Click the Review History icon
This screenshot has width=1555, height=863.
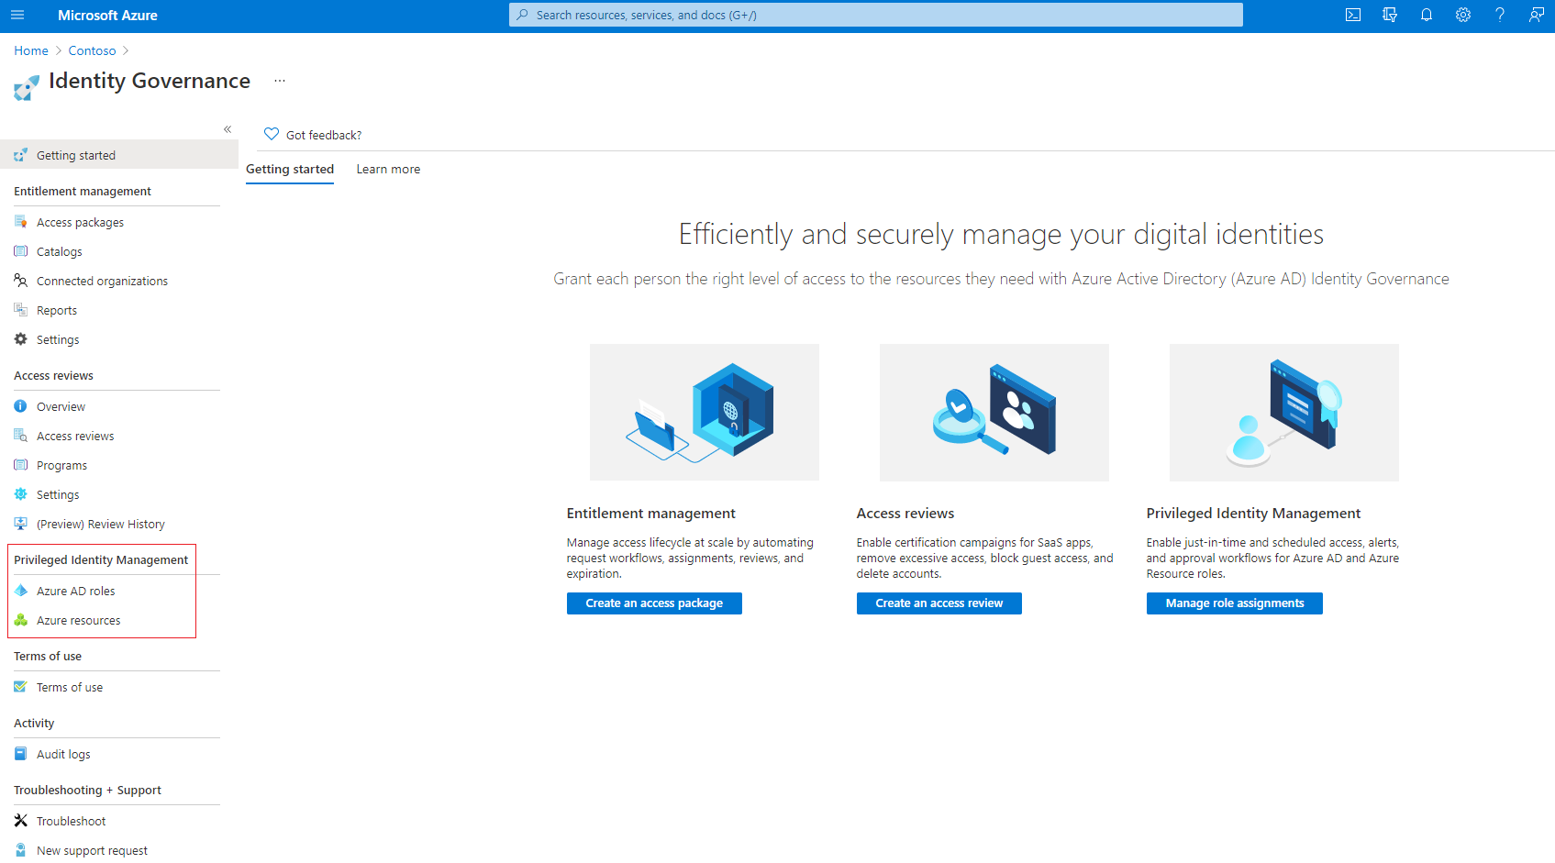click(x=21, y=524)
